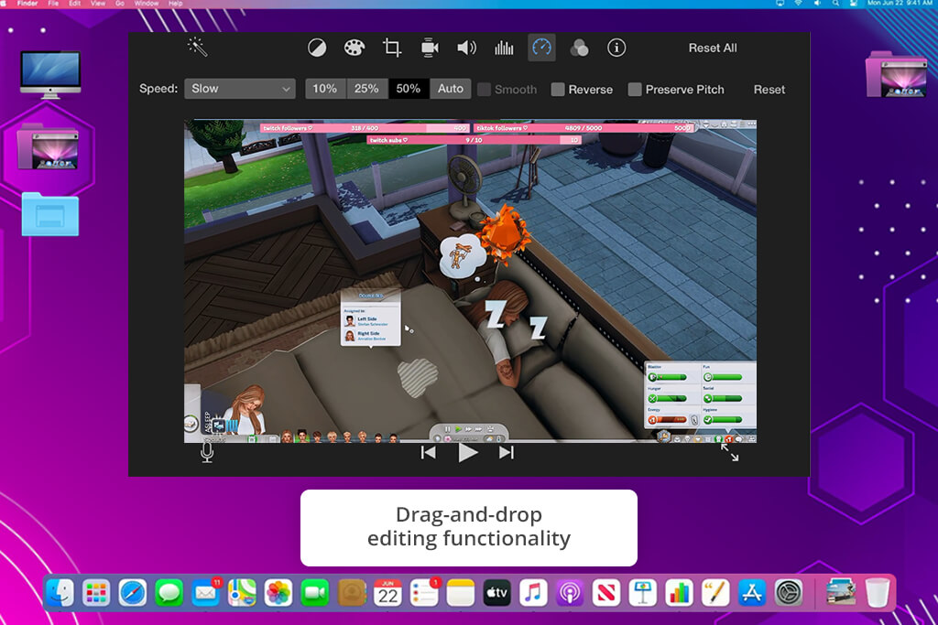Screen dimensions: 938x625
Task: Enable the Reverse checkbox
Action: click(x=558, y=90)
